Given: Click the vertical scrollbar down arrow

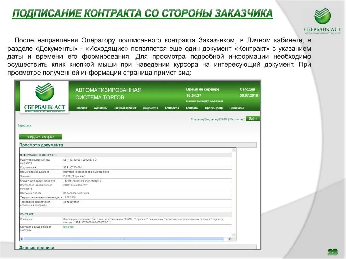Looking at the screenshot, I should (x=234, y=235).
